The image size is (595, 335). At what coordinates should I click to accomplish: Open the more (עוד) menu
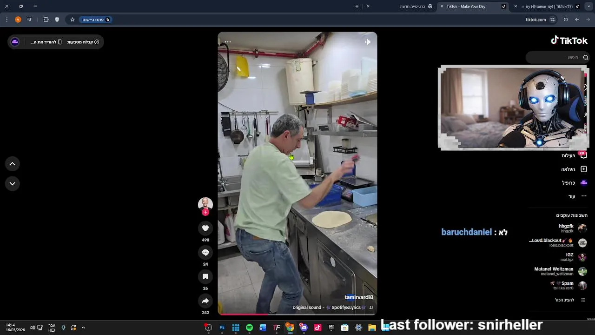click(578, 196)
